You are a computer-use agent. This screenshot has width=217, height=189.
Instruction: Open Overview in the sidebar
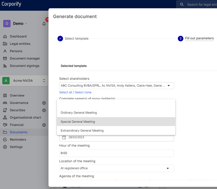point(17,96)
